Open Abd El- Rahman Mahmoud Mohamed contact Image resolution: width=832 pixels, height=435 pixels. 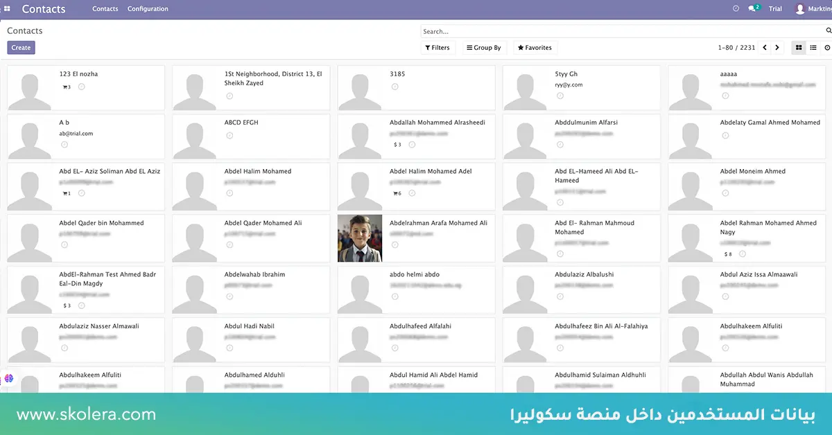pos(582,238)
